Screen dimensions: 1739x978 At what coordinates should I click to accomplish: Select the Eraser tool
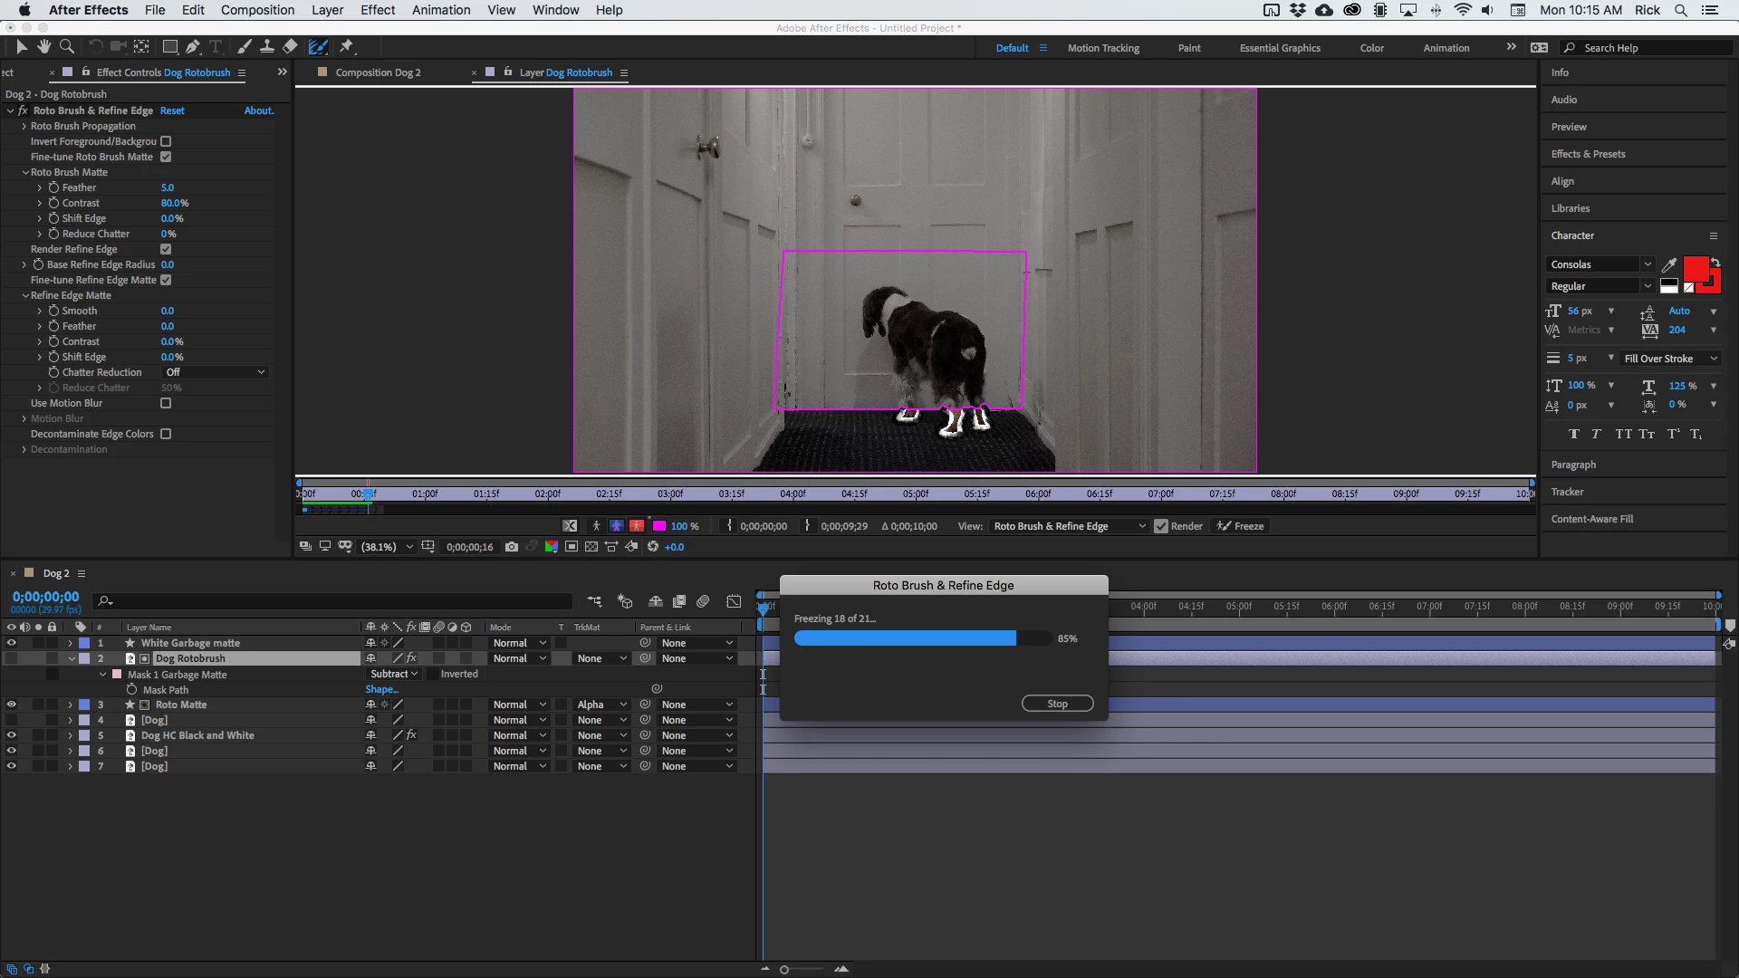point(290,46)
